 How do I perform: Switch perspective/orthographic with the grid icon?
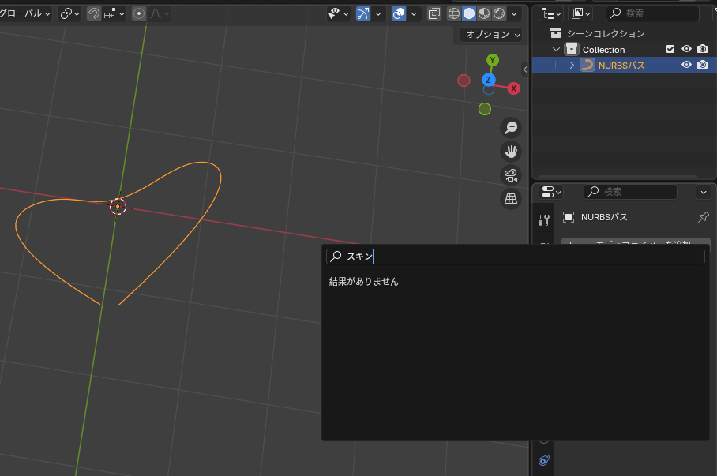(511, 198)
